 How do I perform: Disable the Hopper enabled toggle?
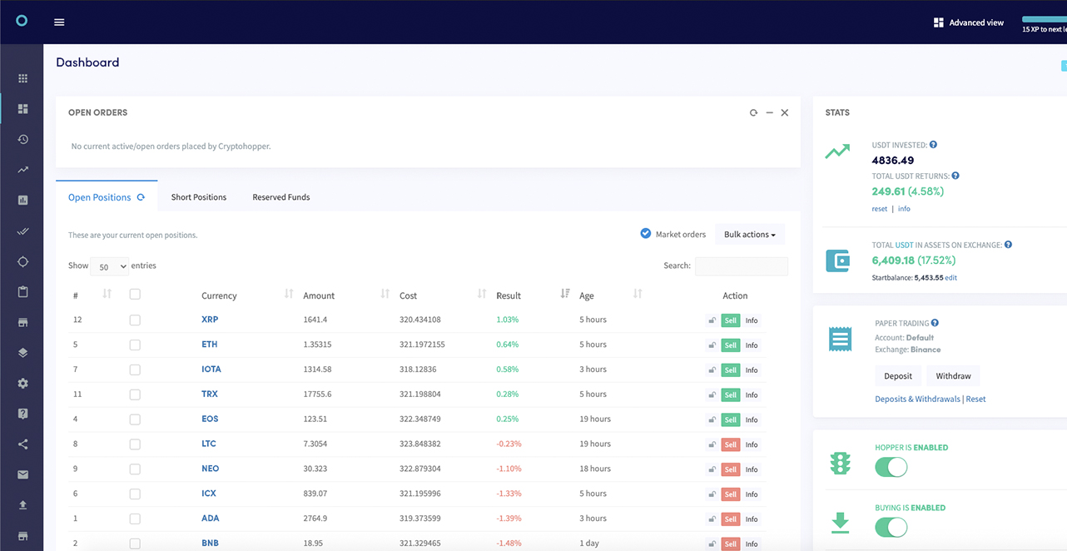[x=891, y=467]
